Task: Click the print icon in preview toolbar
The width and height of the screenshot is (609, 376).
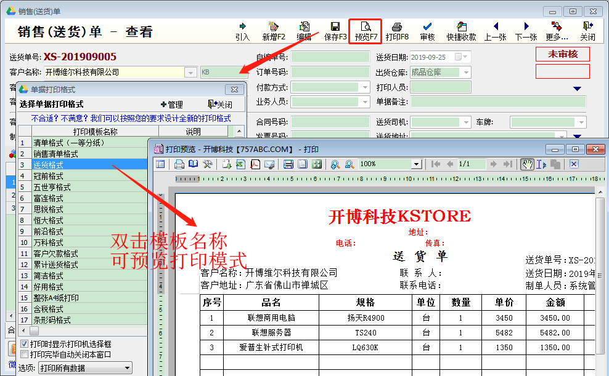Action: pos(179,164)
